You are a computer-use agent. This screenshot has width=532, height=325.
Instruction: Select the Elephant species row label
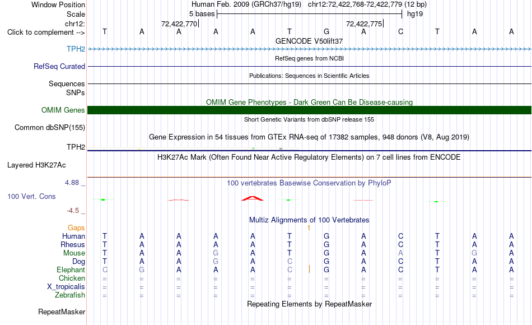pyautogui.click(x=71, y=270)
